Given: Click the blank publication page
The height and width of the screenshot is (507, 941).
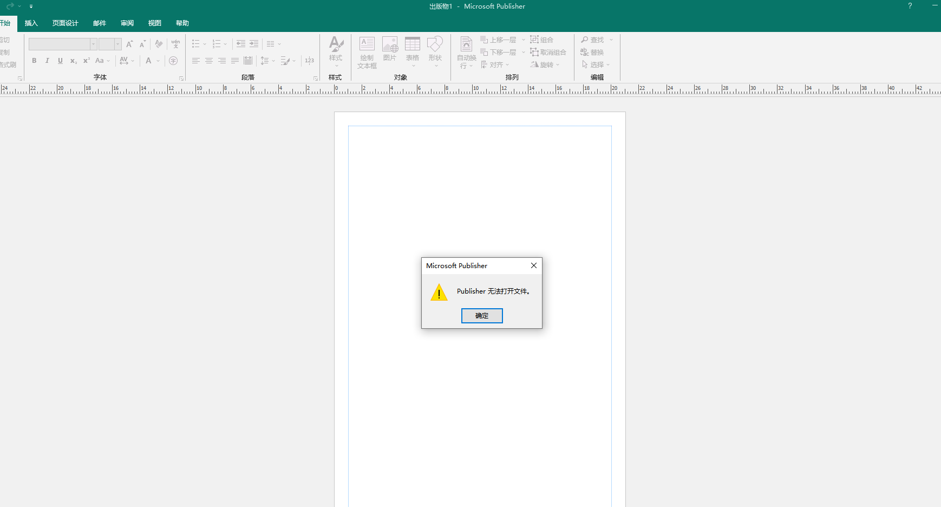Looking at the screenshot, I should tap(480, 309).
